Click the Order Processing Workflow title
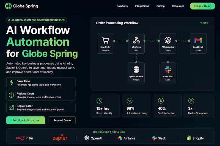The width and height of the screenshot is (220, 146). [117, 23]
